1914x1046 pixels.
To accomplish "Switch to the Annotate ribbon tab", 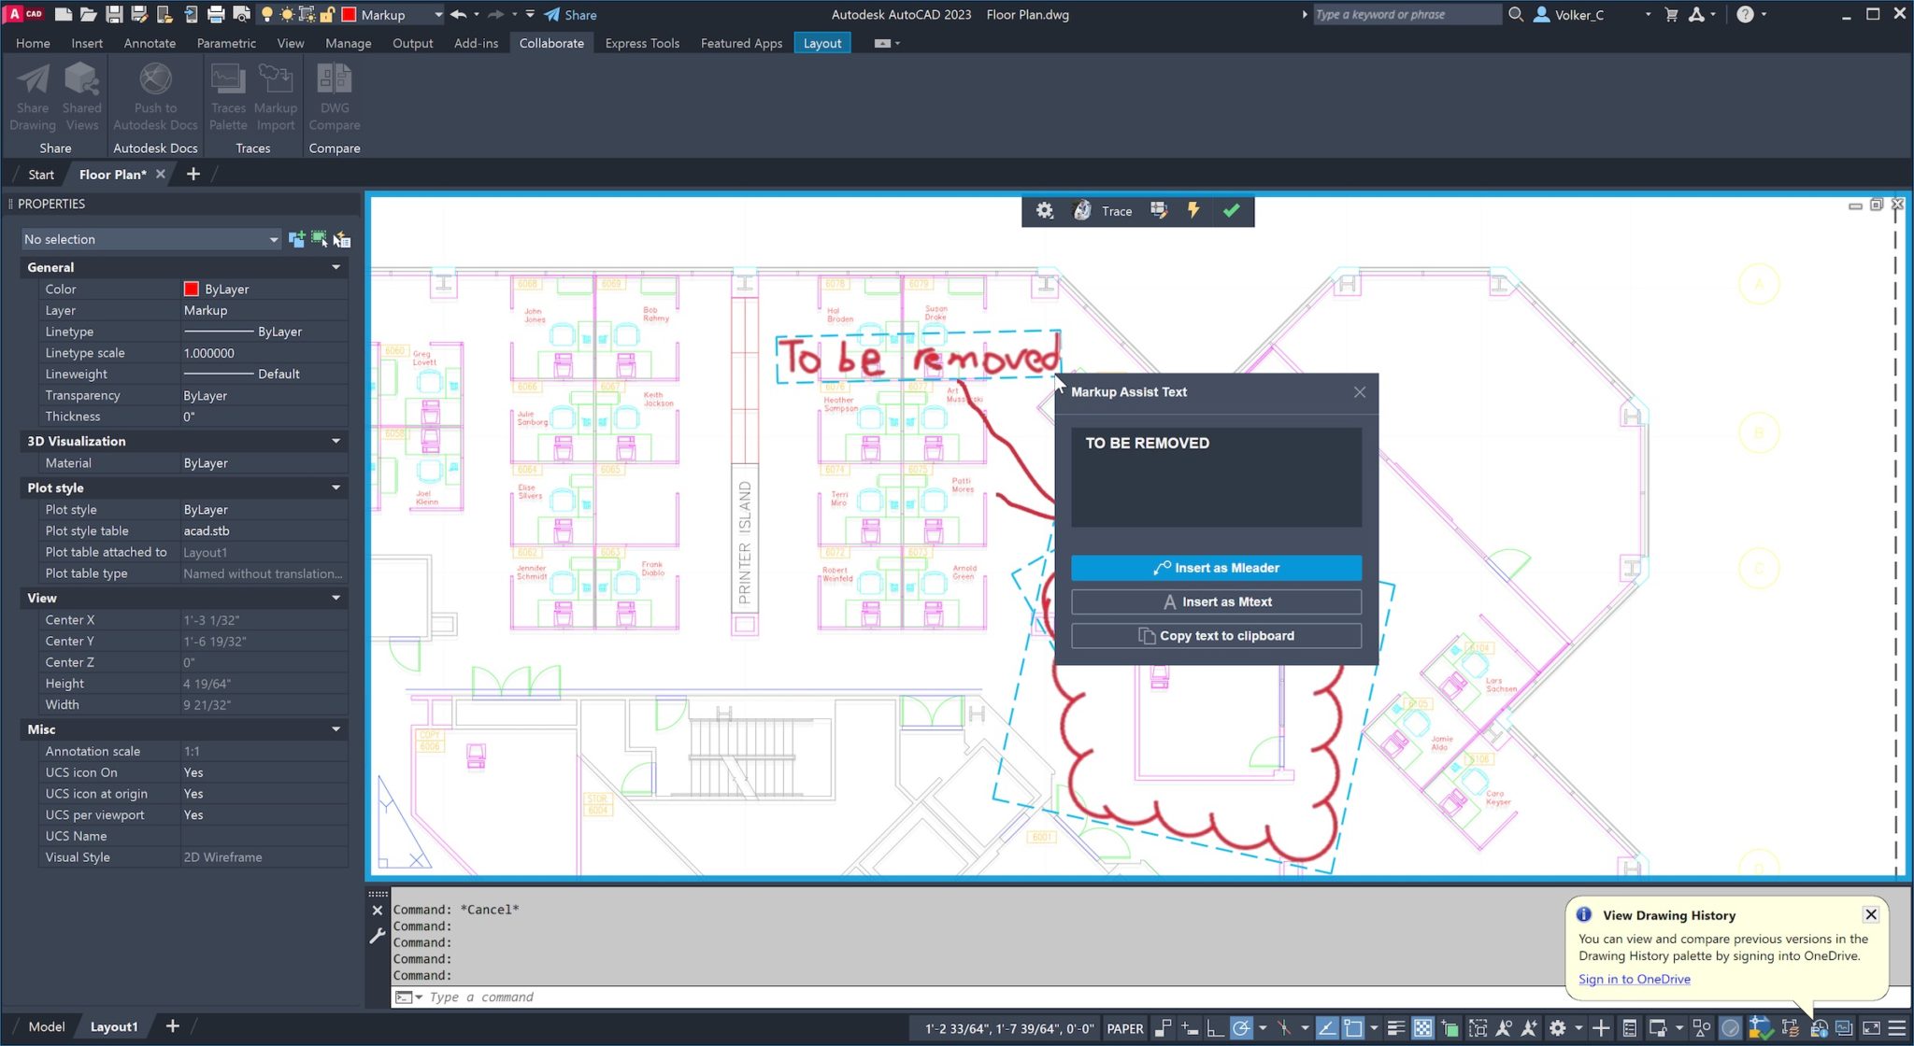I will point(150,43).
